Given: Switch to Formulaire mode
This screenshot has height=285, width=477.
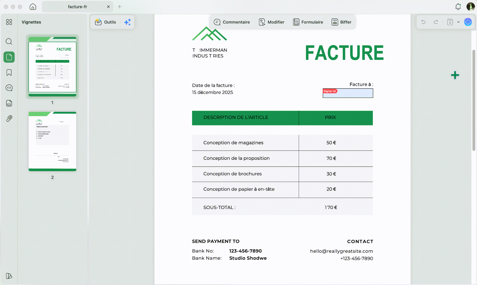Looking at the screenshot, I should (x=308, y=22).
